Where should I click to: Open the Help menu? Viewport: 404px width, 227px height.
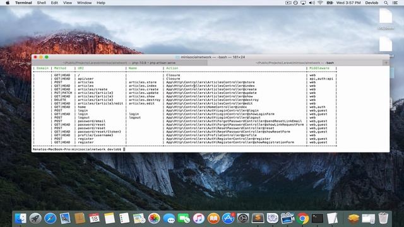click(101, 3)
